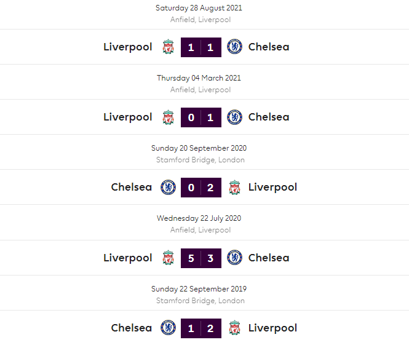
Task: Click Chelsea crest in 28 August 2021 match
Action: click(x=234, y=47)
